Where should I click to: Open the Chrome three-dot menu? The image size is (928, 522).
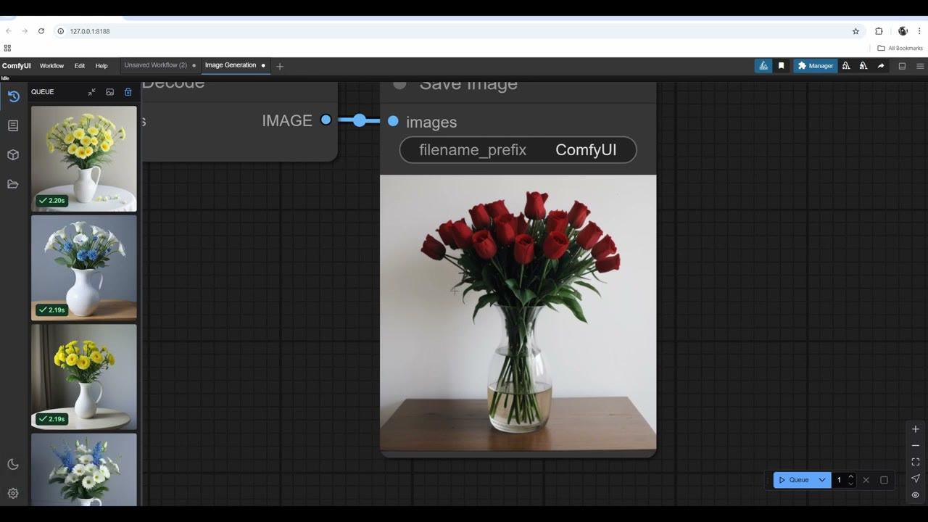click(x=920, y=31)
